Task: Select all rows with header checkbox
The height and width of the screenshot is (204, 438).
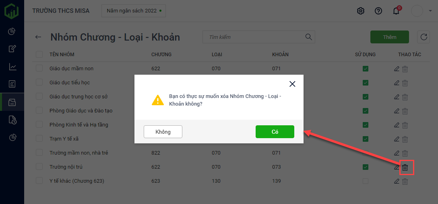Action: (x=39, y=54)
